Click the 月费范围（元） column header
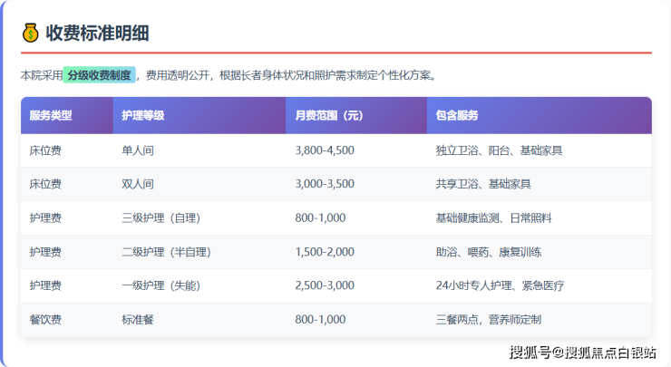The height and width of the screenshot is (367, 671). (x=328, y=116)
